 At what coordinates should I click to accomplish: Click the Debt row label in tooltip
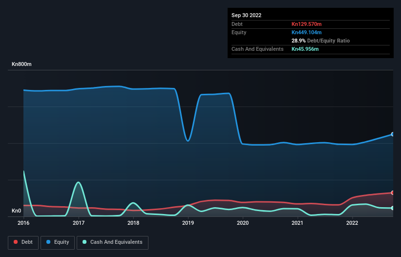tap(237, 24)
